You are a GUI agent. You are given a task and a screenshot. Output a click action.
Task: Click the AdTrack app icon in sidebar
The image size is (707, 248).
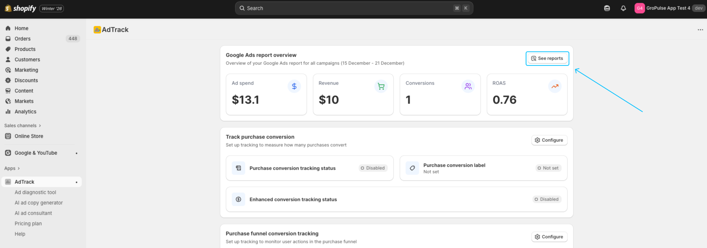[8, 182]
